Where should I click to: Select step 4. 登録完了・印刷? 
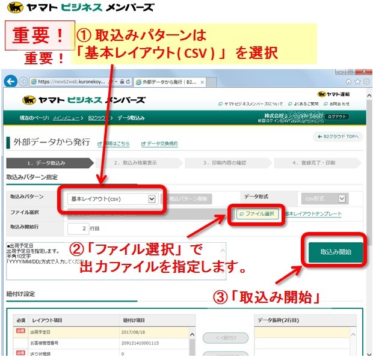tap(318, 163)
